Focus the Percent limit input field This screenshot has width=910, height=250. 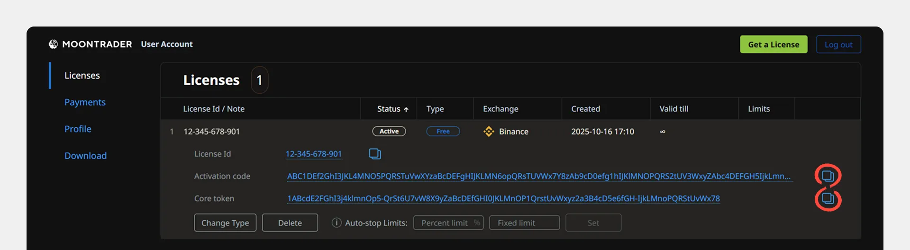[x=444, y=223]
